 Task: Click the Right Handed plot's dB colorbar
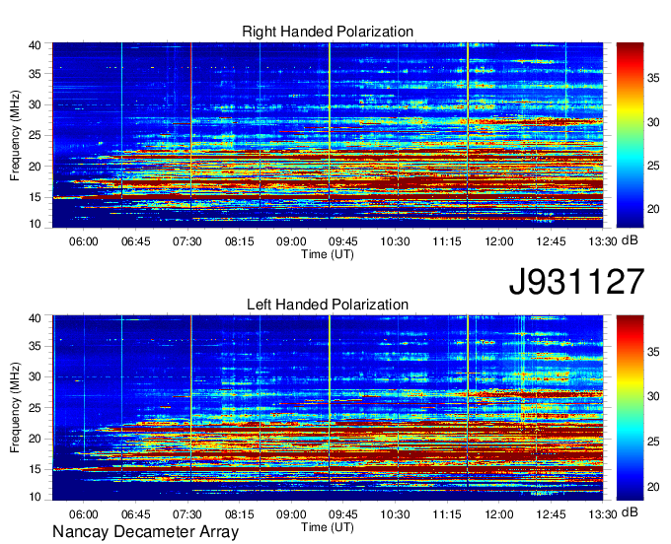point(630,135)
